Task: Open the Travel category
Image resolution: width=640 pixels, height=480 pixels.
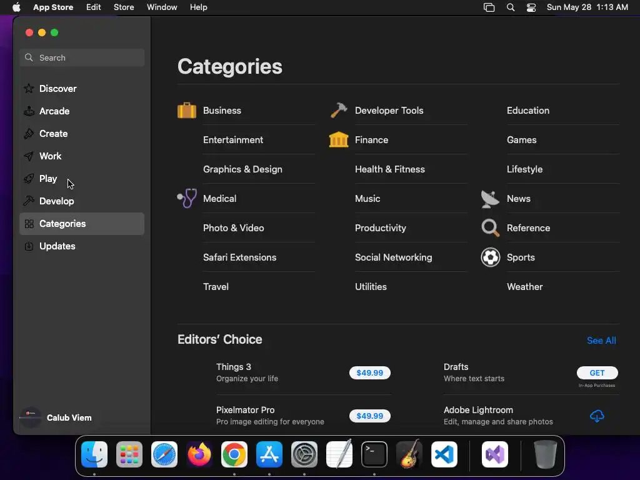Action: click(x=216, y=286)
